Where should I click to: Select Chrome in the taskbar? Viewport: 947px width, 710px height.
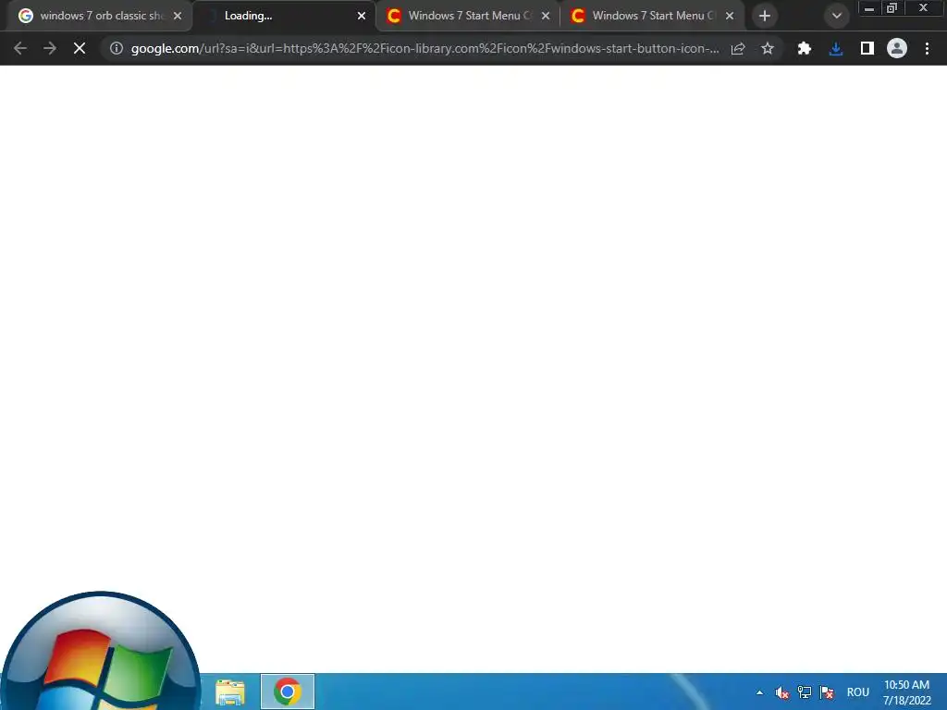coord(288,692)
